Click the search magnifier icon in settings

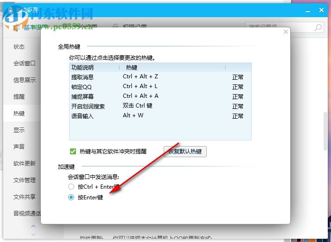(x=318, y=27)
